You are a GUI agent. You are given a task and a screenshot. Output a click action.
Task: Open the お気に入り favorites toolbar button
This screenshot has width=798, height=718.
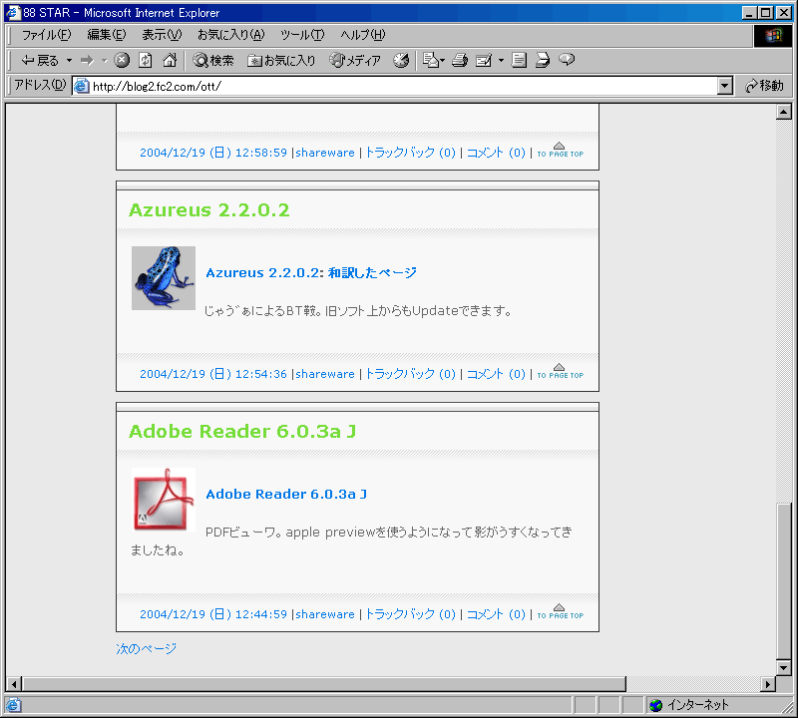click(281, 61)
